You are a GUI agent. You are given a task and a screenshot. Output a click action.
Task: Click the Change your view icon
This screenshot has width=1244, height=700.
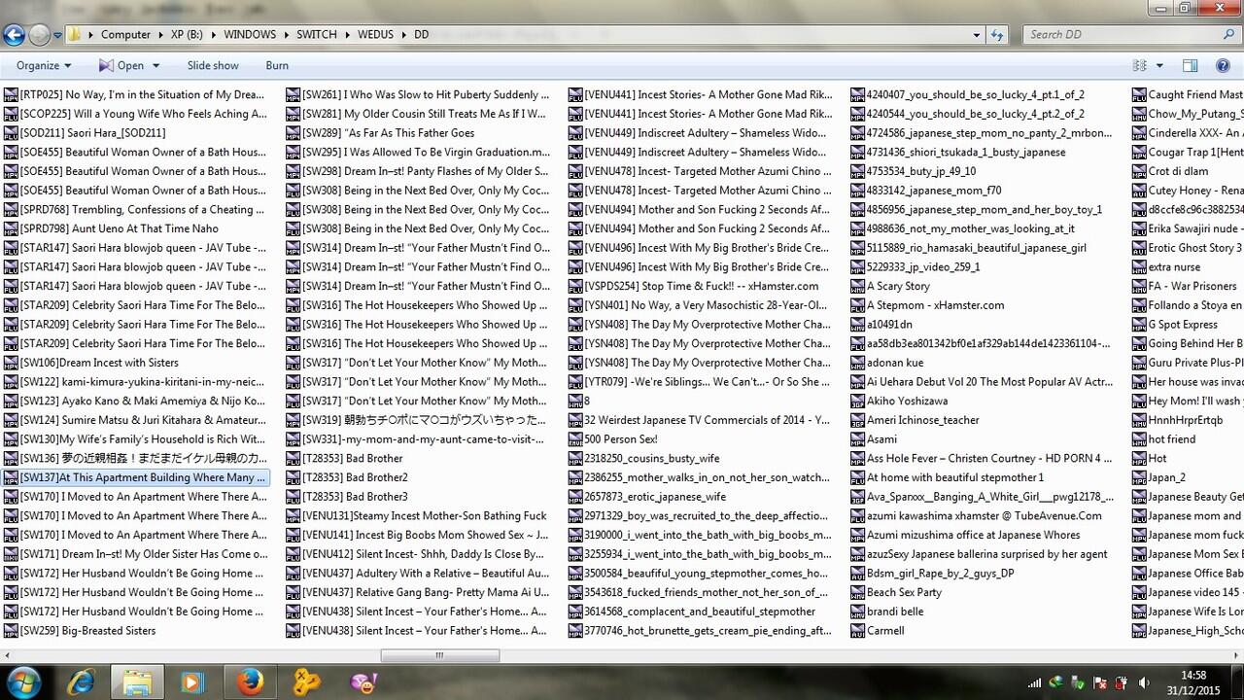pyautogui.click(x=1139, y=66)
